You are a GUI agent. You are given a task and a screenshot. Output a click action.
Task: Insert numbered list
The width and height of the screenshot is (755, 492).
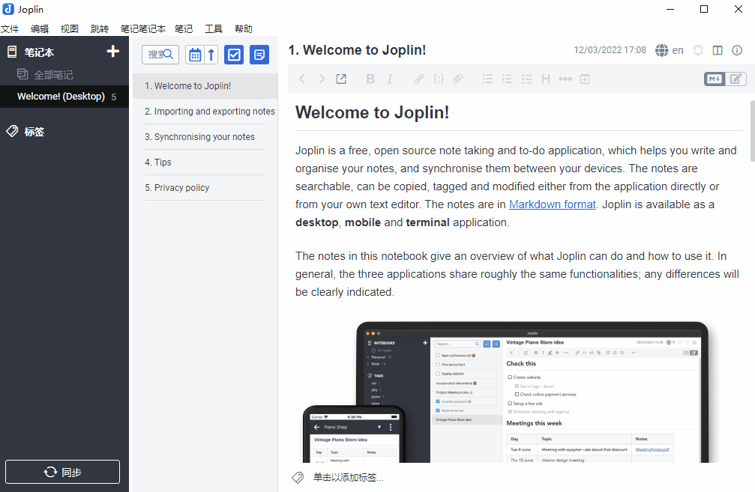pyautogui.click(x=507, y=79)
